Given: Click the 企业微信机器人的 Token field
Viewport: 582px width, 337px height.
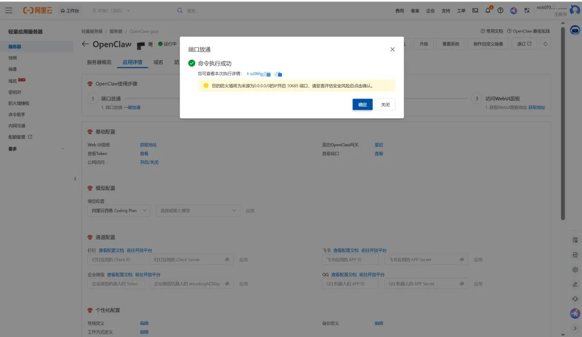Looking at the screenshot, I should (x=116, y=284).
